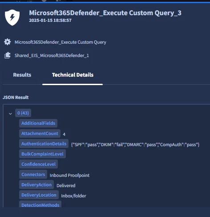Select the 0 {43} array item tag
This screenshot has width=210, height=217.
[23, 113]
